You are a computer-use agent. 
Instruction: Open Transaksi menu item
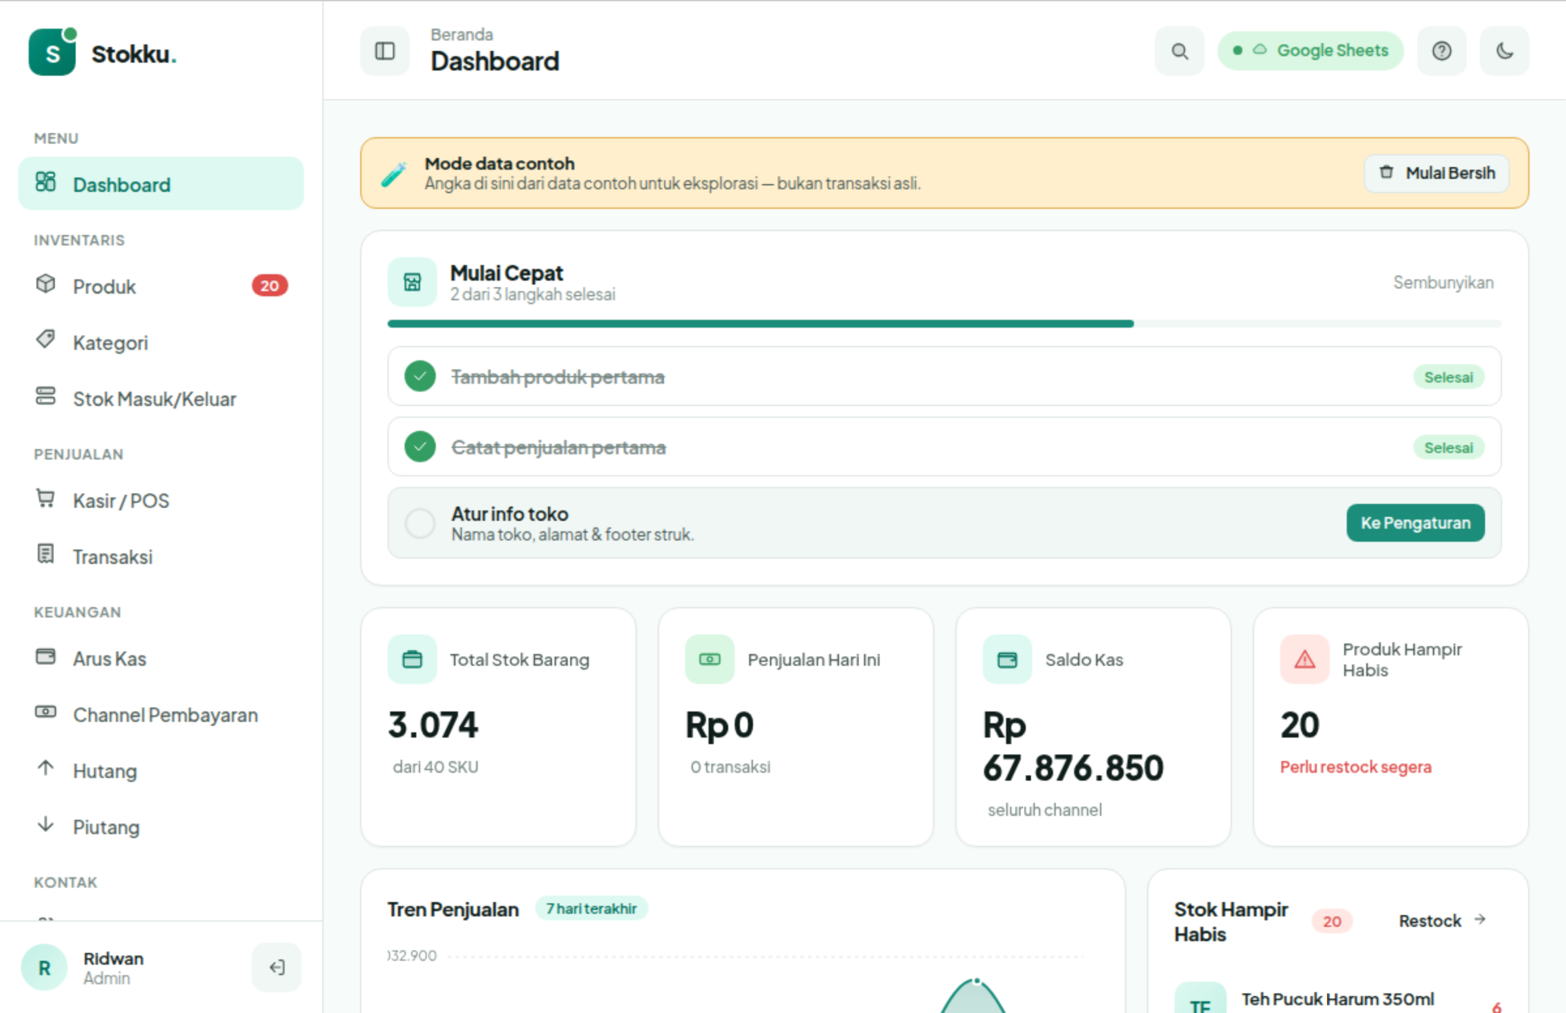(x=161, y=557)
